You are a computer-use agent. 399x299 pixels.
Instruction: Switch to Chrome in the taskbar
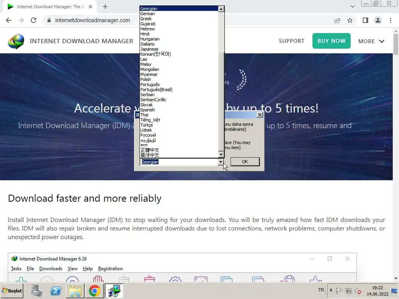tap(94, 291)
